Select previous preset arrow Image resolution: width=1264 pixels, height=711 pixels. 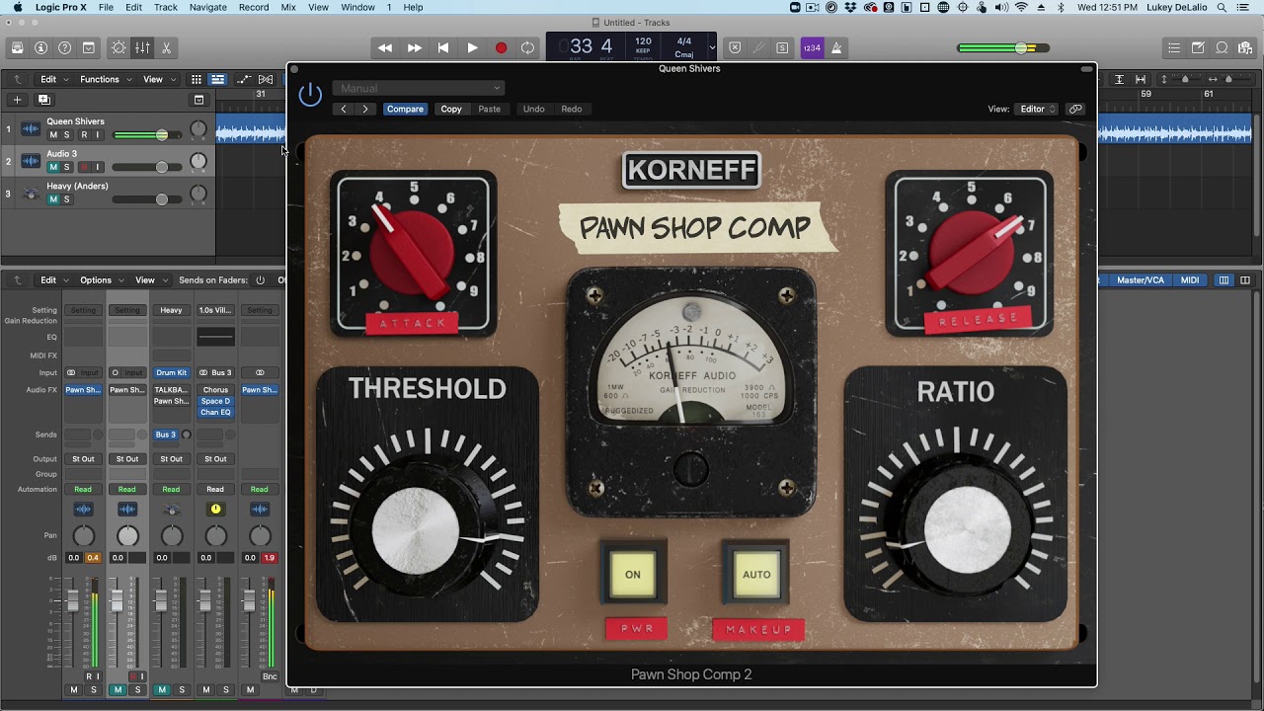[x=344, y=109]
